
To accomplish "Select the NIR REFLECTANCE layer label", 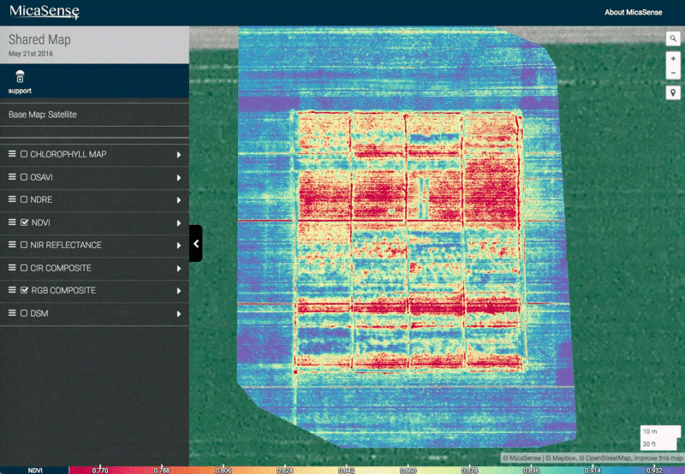I will 66,245.
